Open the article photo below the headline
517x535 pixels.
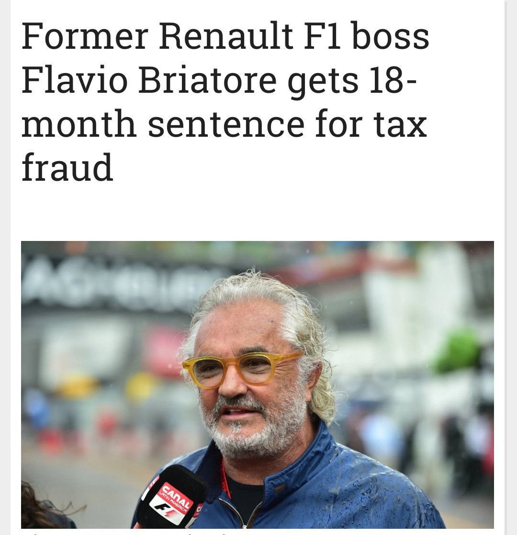click(x=258, y=384)
